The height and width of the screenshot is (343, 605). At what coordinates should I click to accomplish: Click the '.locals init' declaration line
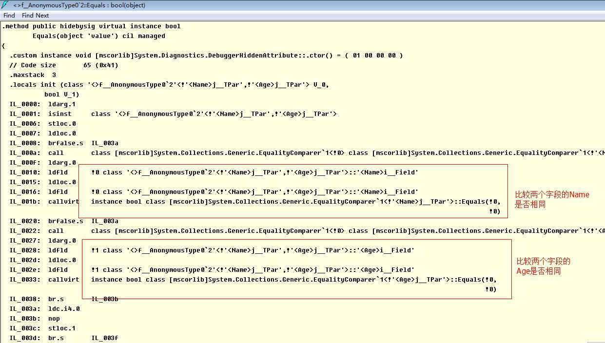click(169, 85)
